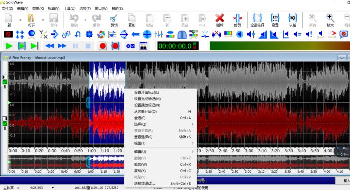Click the fade out triangle speaker icon
The image size is (350, 190).
pyautogui.click(x=274, y=35)
